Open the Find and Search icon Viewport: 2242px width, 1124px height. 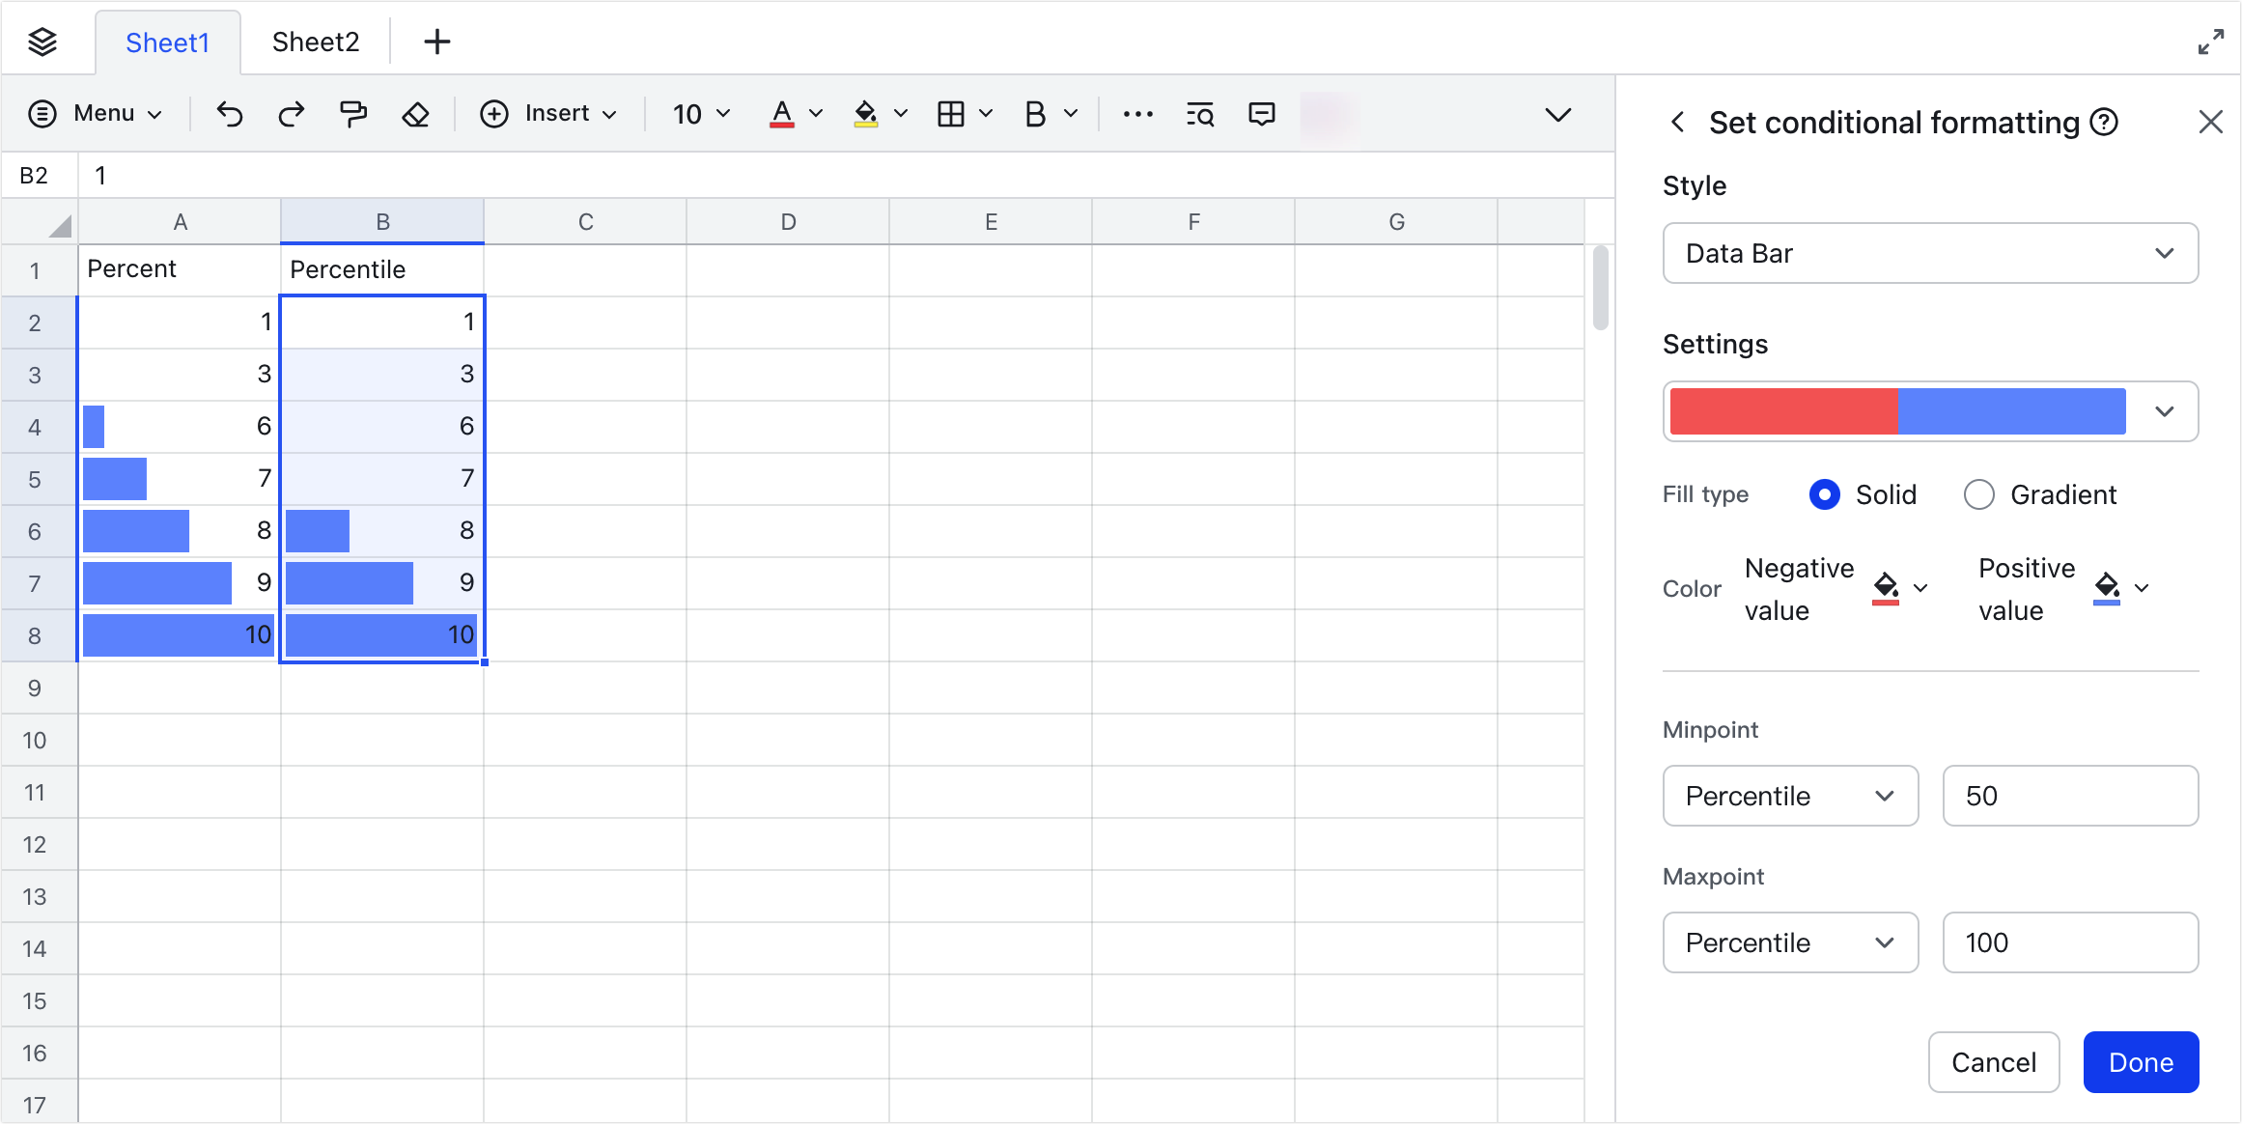pos(1197,114)
